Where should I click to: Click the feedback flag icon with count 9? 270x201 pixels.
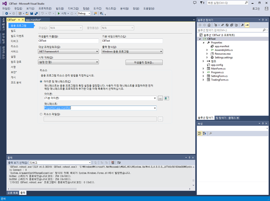[202, 3]
